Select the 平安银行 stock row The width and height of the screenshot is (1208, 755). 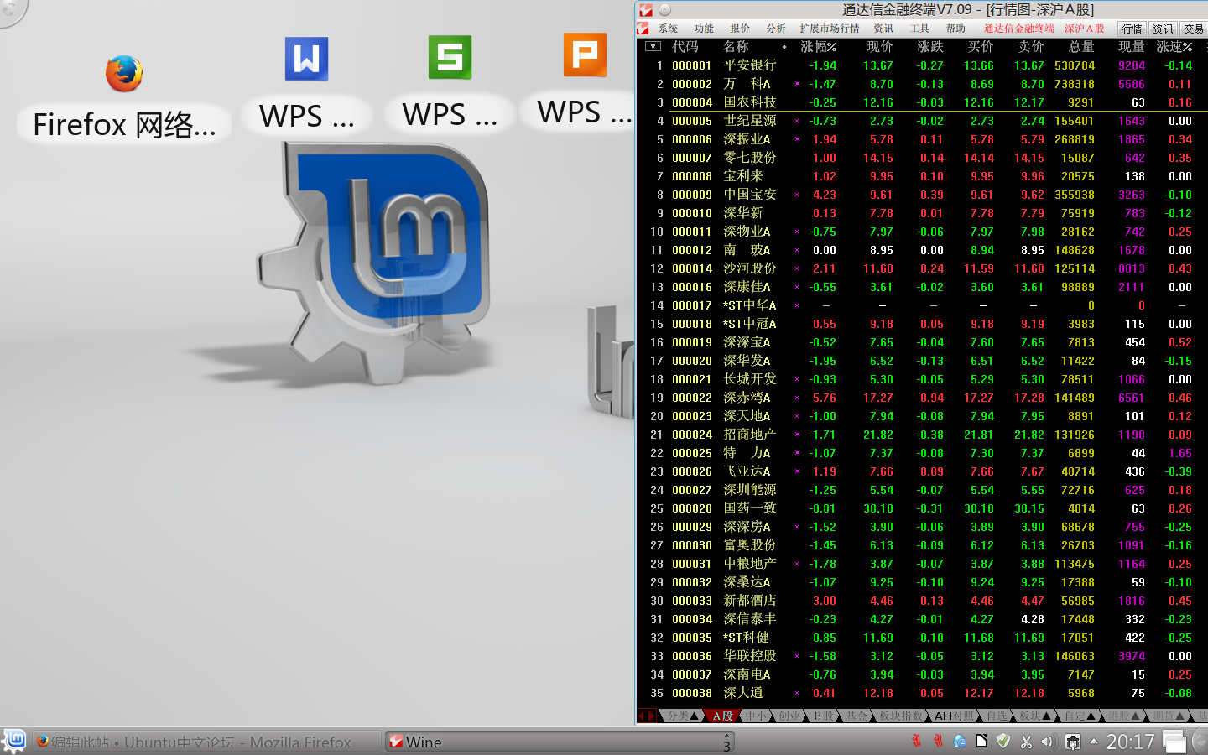click(922, 65)
